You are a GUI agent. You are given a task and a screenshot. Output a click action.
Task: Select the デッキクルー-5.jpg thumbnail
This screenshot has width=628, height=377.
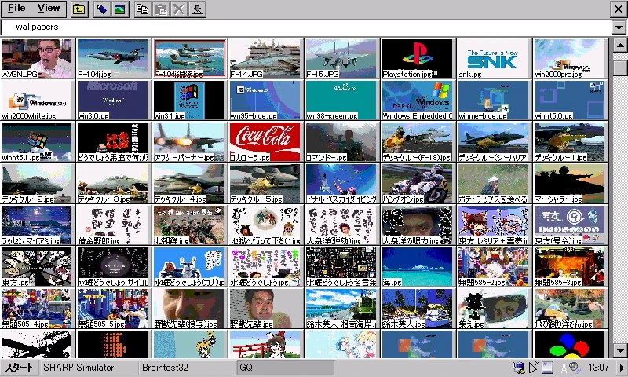pos(266,184)
